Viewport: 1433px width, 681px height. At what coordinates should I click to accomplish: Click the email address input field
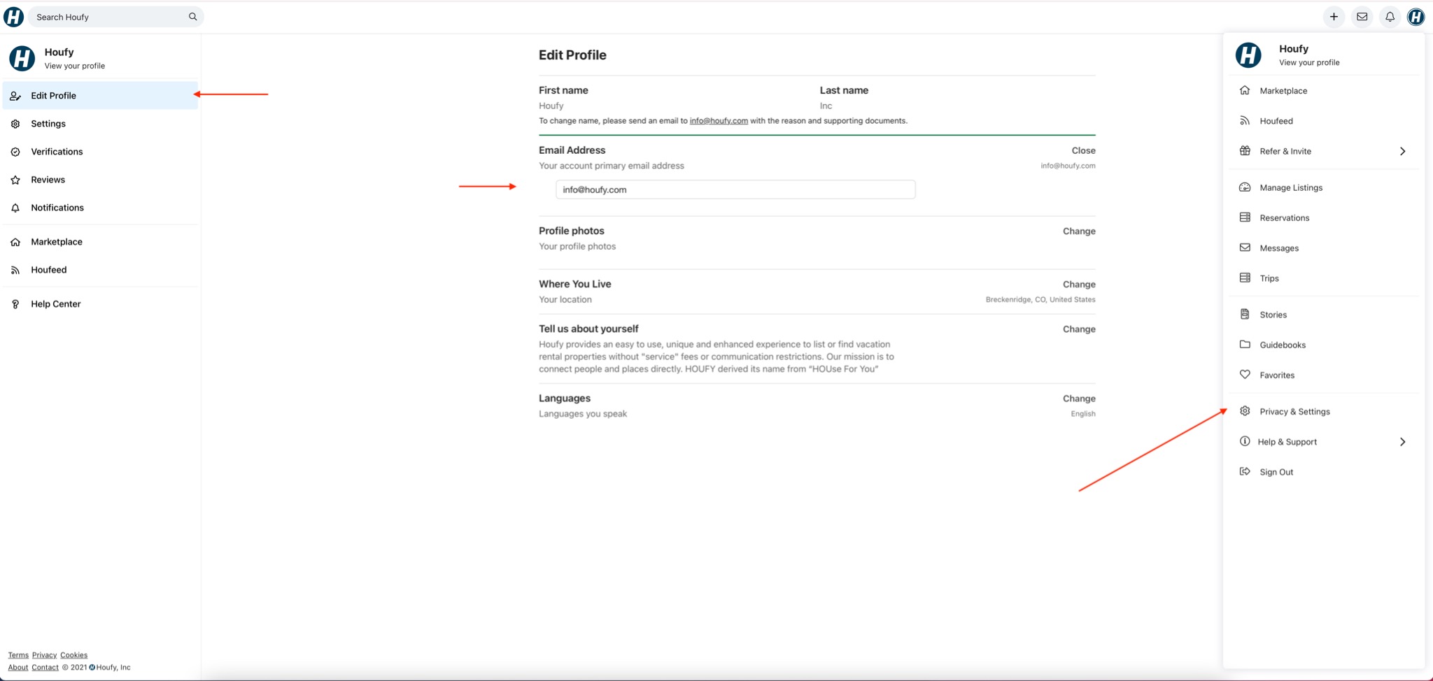pos(735,189)
